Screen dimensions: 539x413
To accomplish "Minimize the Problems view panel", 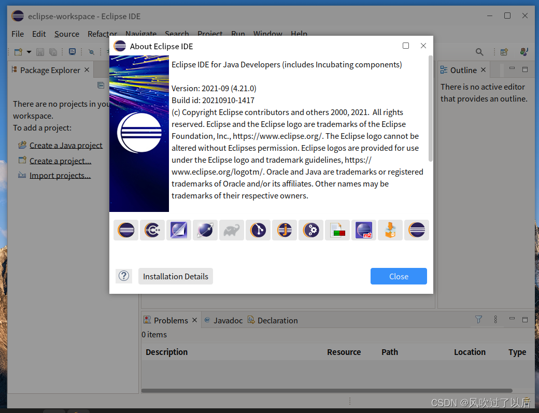I will pos(512,319).
